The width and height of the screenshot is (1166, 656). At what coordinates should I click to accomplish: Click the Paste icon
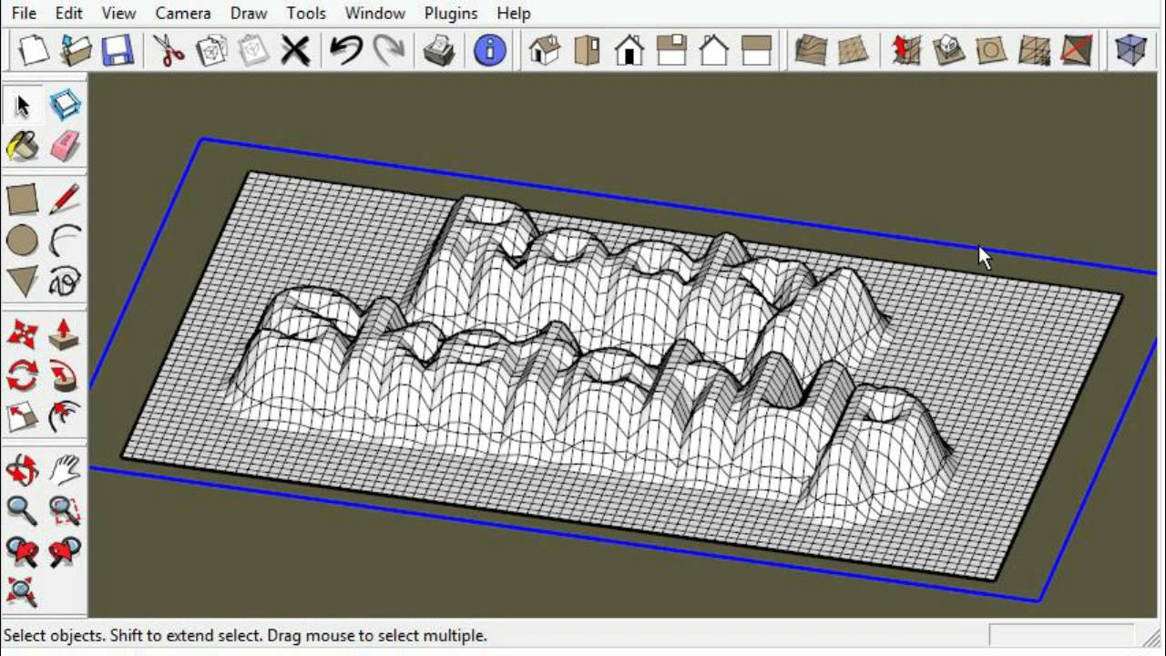pyautogui.click(x=253, y=50)
